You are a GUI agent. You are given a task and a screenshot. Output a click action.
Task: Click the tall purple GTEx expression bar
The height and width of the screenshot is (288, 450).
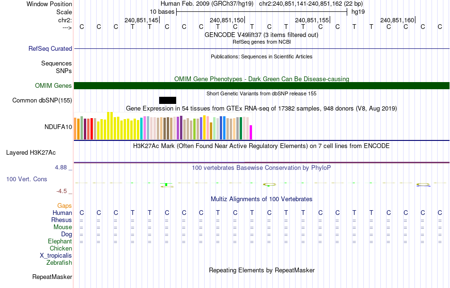(181, 128)
